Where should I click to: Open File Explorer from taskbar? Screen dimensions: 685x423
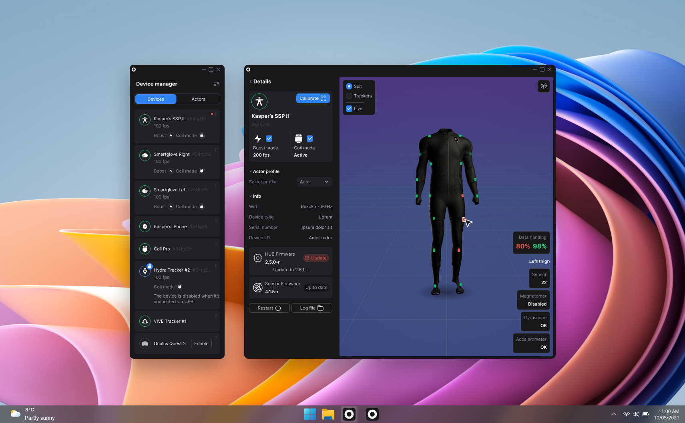coord(328,414)
